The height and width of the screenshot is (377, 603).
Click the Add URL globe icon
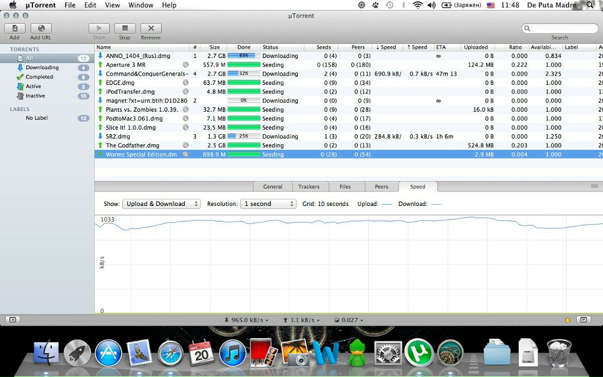click(x=41, y=28)
